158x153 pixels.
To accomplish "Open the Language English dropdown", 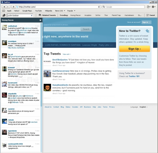I will pyautogui.click(x=143, y=107).
